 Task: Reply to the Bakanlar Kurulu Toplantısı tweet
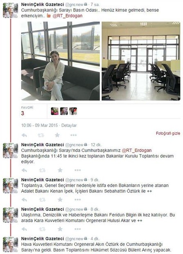point(24,170)
